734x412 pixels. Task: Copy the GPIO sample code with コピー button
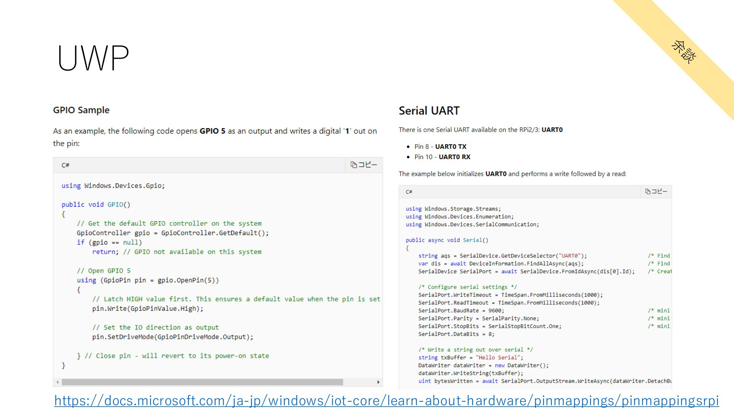[x=364, y=165]
